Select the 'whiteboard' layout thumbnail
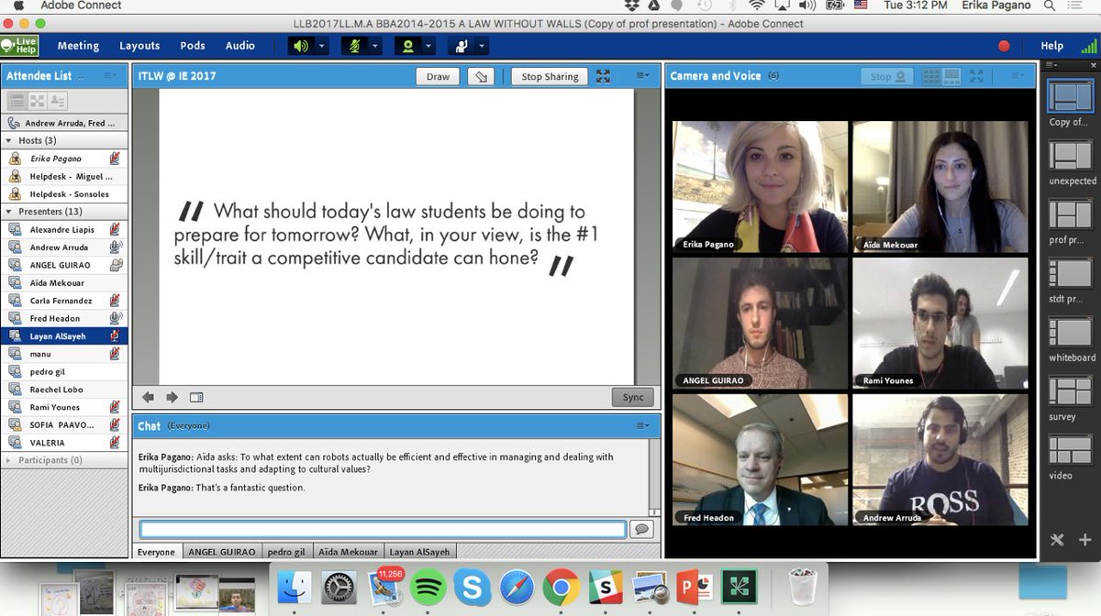 [x=1070, y=332]
